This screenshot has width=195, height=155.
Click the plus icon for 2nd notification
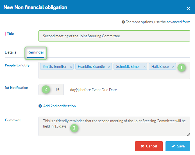point(40,106)
